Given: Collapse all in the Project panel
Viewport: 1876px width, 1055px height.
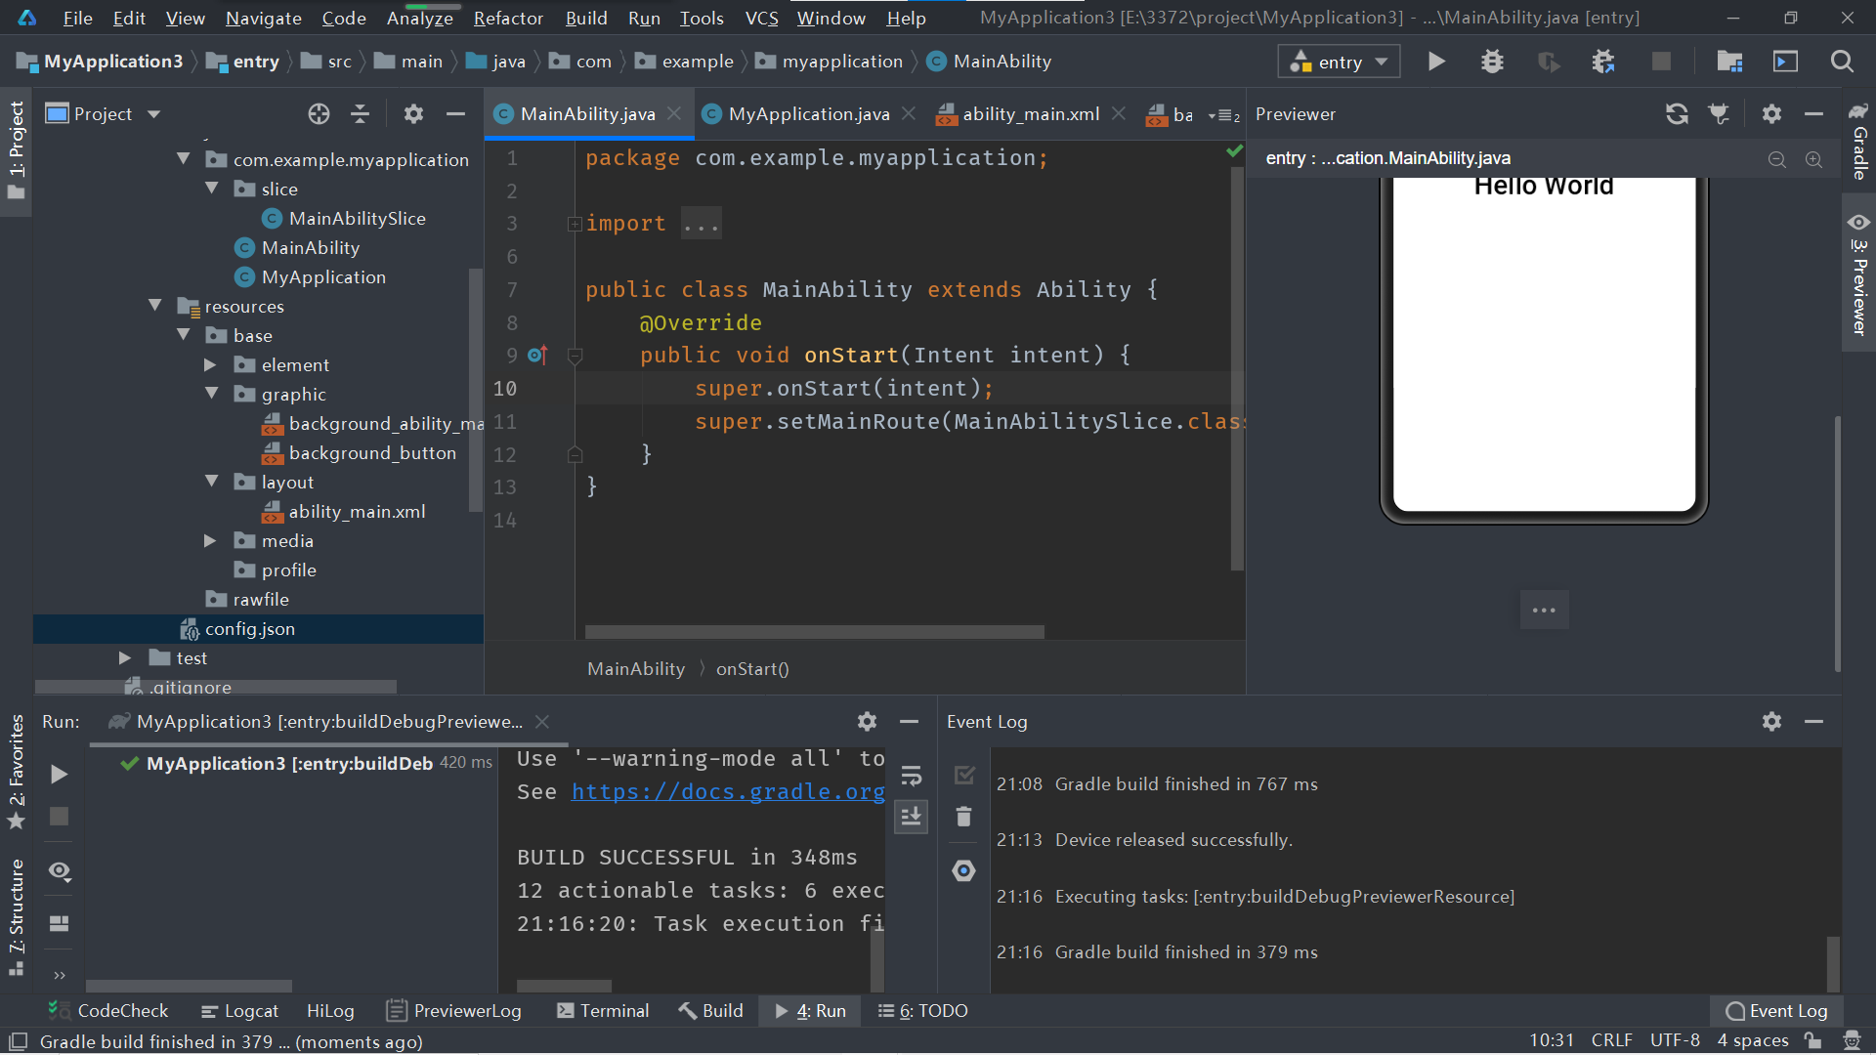Looking at the screenshot, I should [x=361, y=114].
